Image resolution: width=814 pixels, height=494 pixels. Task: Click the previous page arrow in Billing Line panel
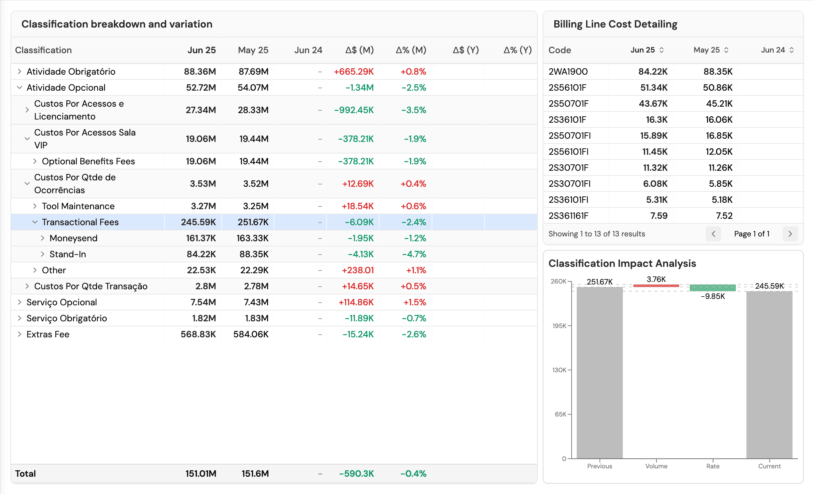pyautogui.click(x=713, y=234)
